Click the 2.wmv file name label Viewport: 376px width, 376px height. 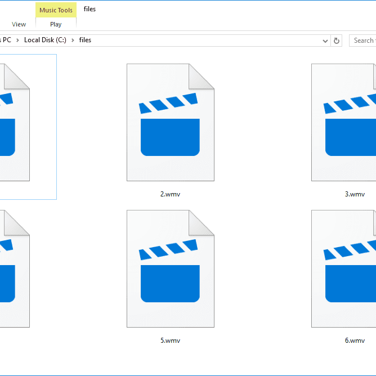click(170, 194)
